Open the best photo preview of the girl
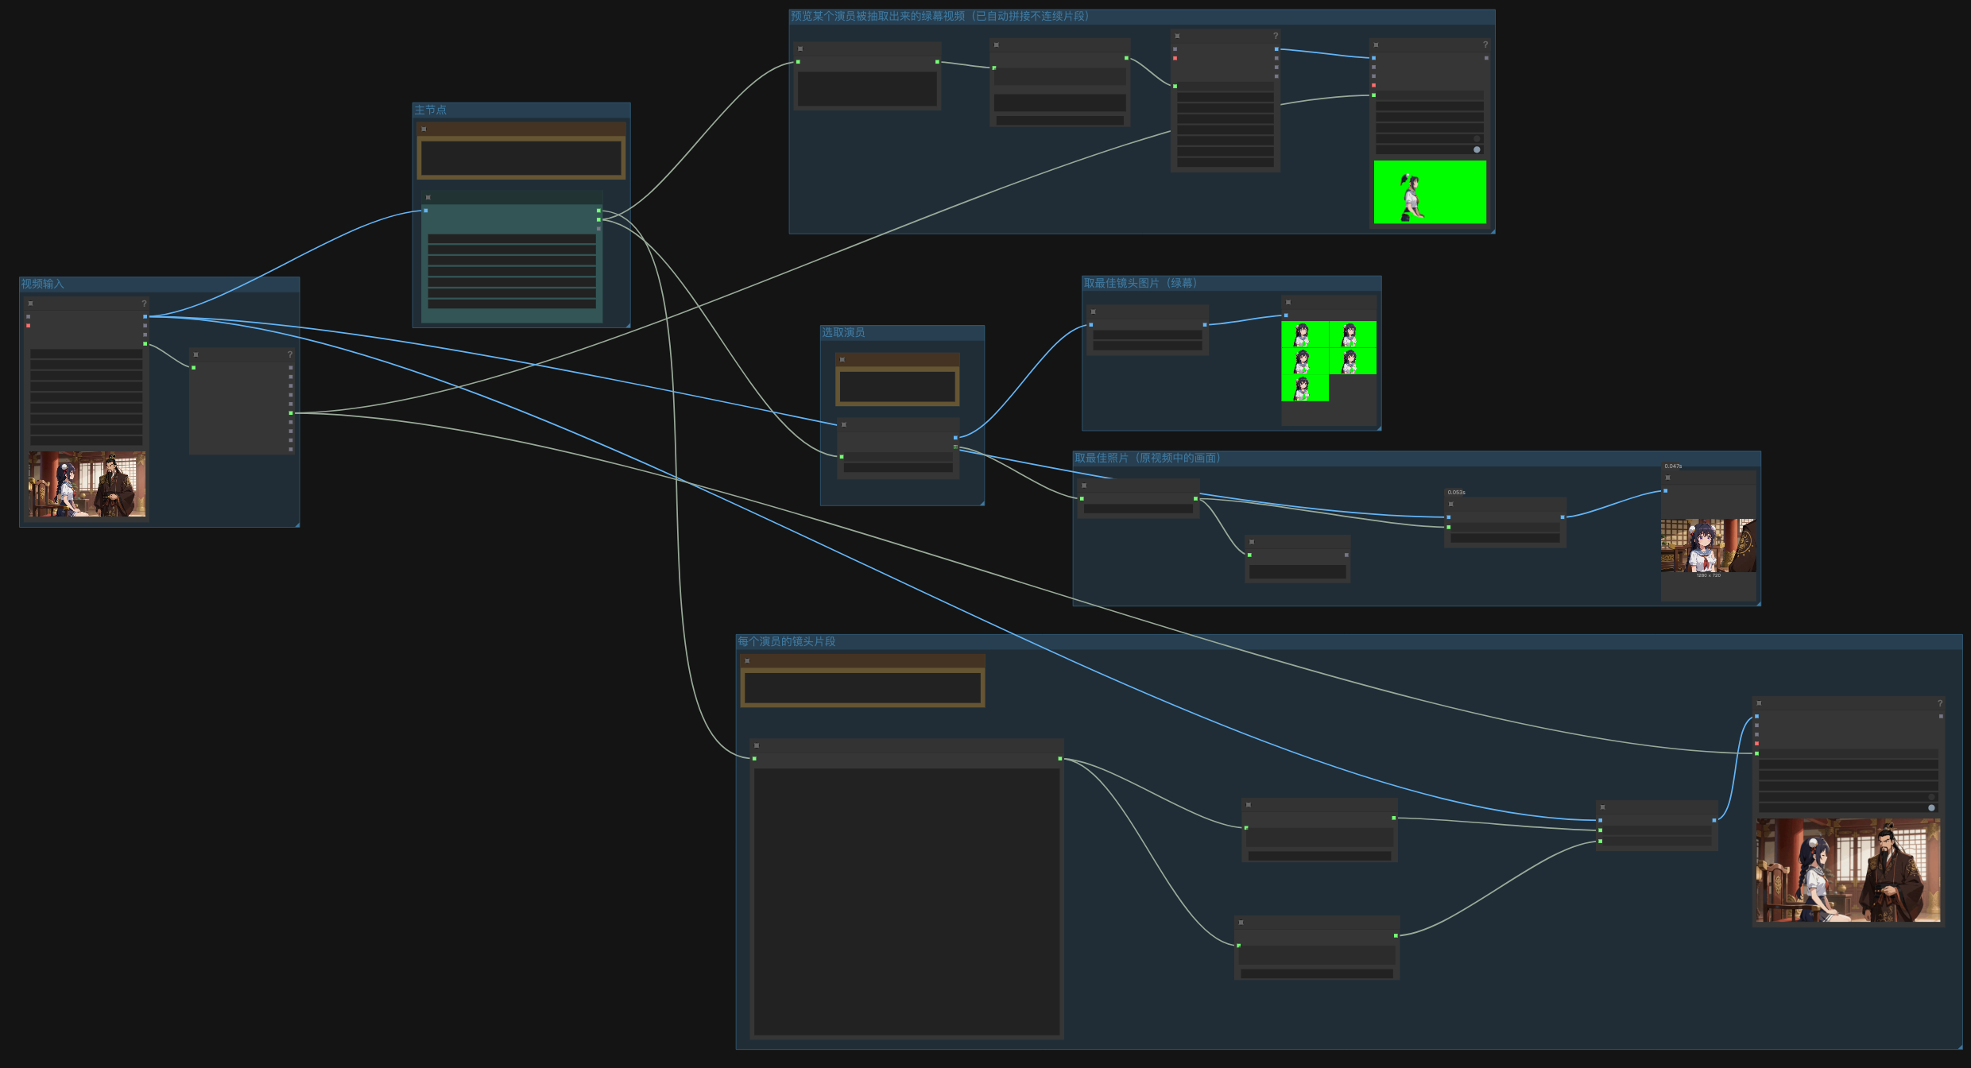Image resolution: width=1971 pixels, height=1068 pixels. 1709,545
